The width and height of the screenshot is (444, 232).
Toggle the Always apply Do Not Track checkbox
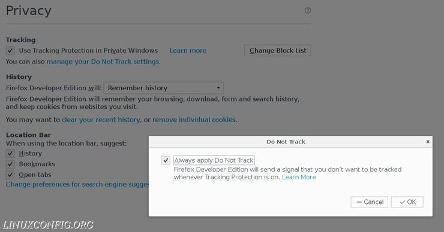[x=166, y=160]
